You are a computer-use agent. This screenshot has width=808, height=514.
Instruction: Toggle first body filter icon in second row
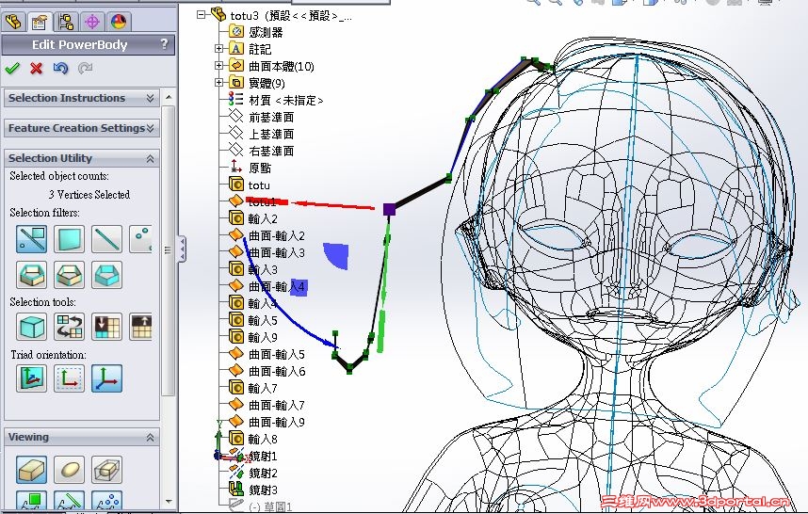31,275
